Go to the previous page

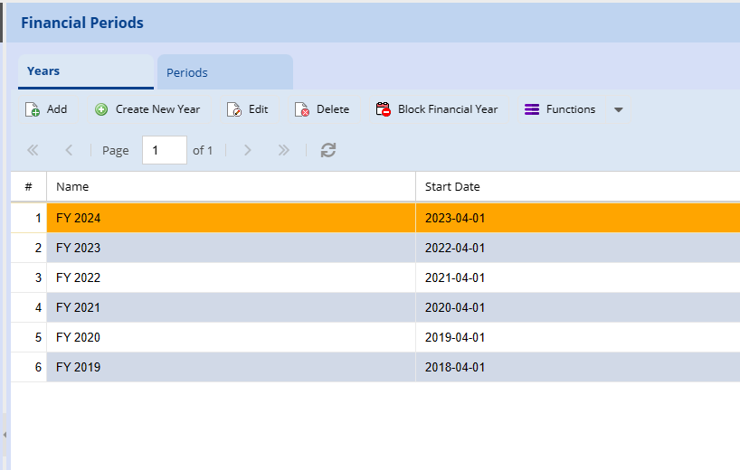click(x=69, y=150)
